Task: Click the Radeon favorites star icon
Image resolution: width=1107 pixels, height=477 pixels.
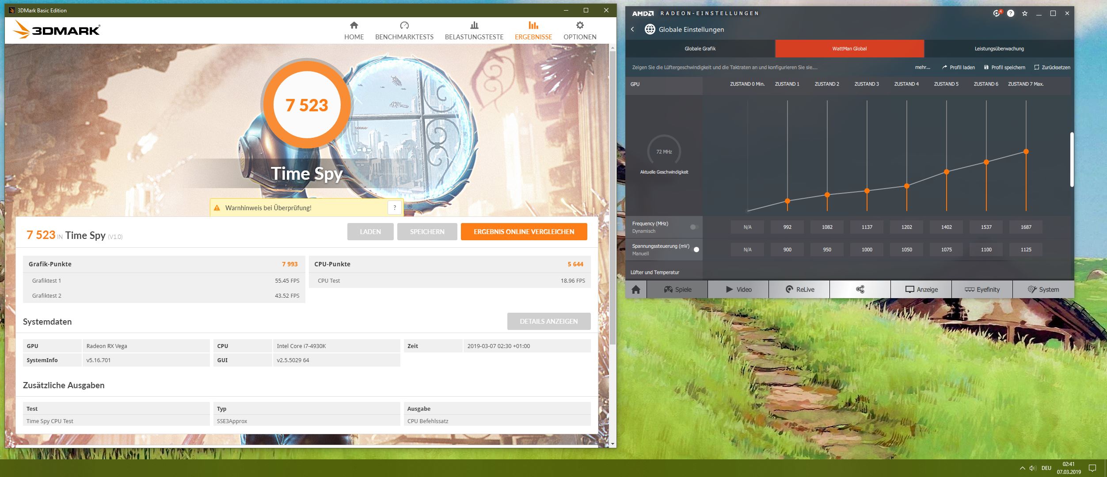Action: pyautogui.click(x=1024, y=13)
